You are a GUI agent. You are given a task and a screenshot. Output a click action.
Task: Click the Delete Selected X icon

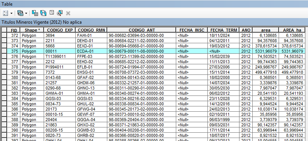coord(68,13)
